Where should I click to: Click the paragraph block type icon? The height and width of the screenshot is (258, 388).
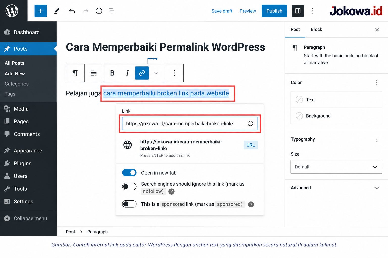click(75, 73)
